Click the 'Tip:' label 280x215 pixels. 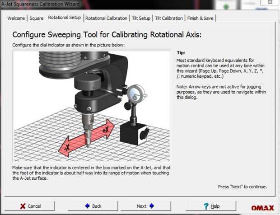click(181, 53)
